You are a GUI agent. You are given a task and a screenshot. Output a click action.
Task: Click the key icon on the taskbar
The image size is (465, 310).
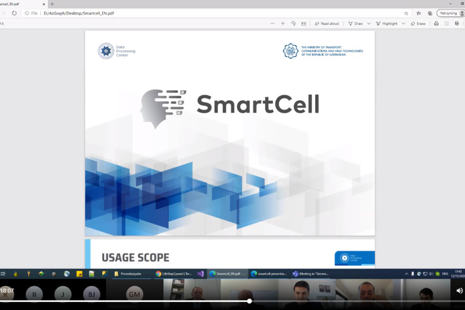click(x=29, y=274)
